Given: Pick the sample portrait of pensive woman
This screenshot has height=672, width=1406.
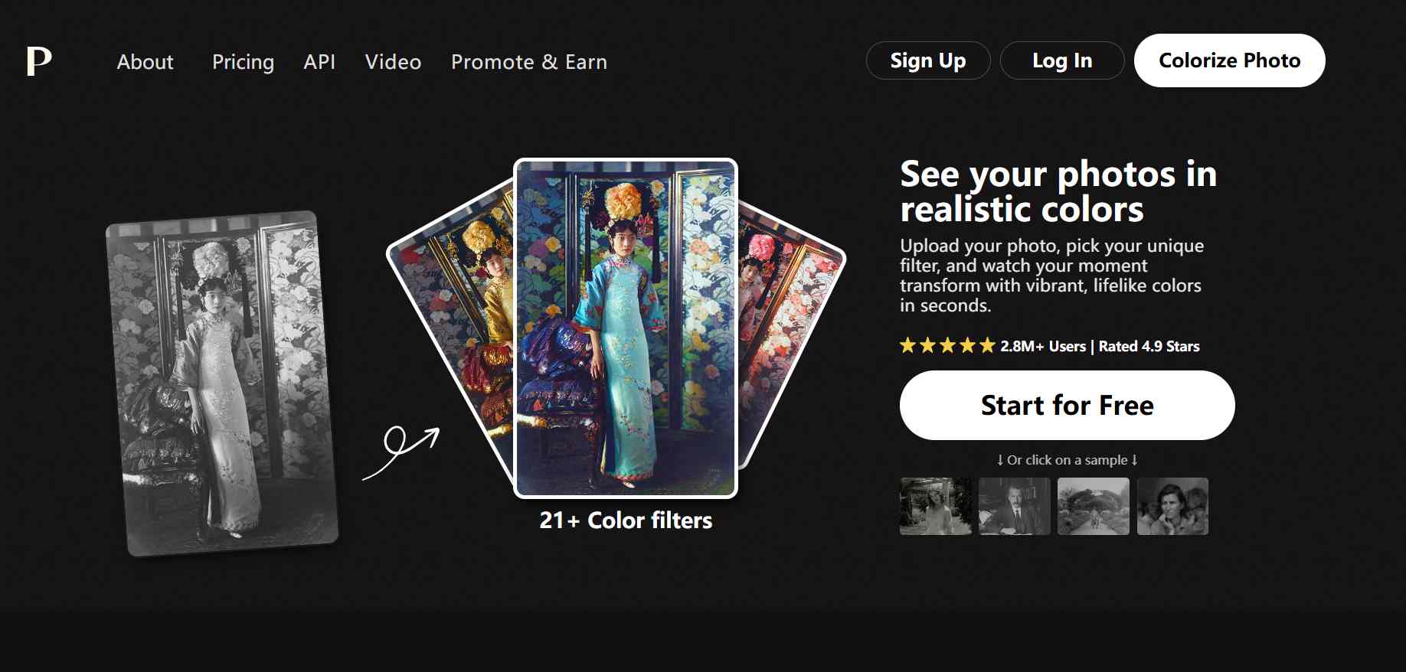Looking at the screenshot, I should (x=1172, y=506).
